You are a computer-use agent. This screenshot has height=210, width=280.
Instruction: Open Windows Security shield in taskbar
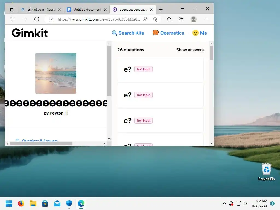pyautogui.click(x=69, y=203)
